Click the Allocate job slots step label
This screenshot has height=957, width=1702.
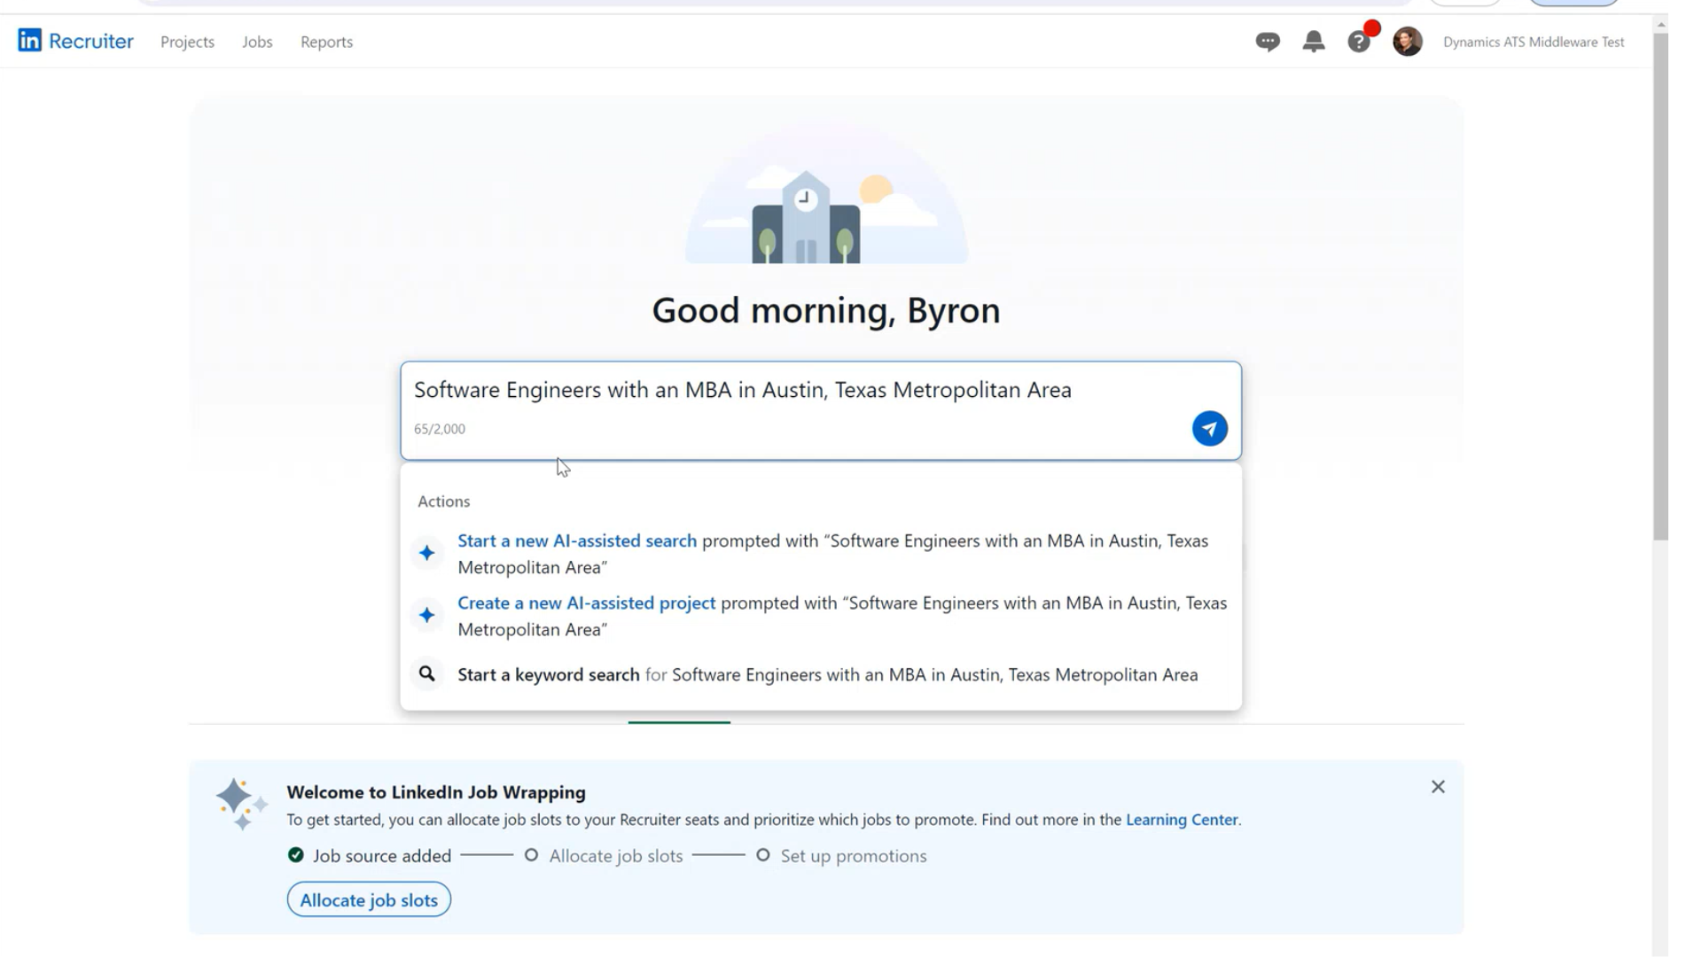click(x=616, y=856)
